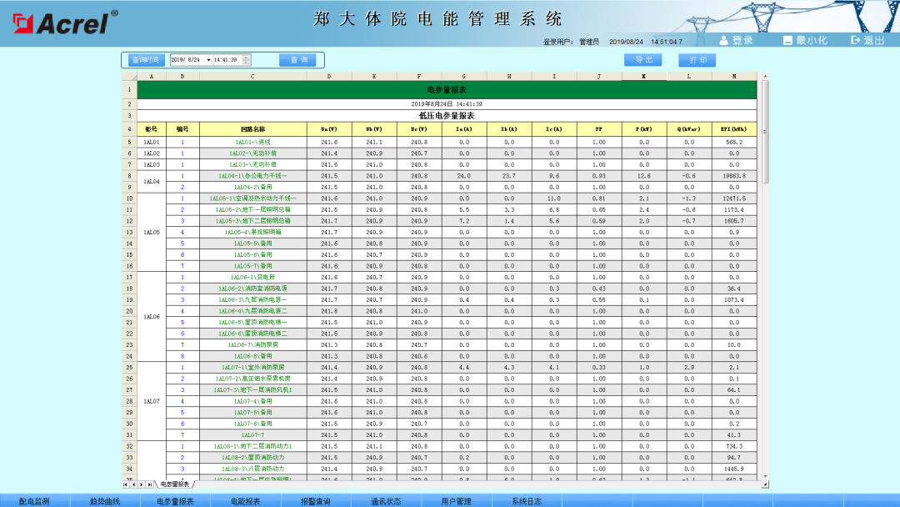900x507 pixels.
Task: Open the 1AL01-\进线 circuit link
Action: coord(254,141)
